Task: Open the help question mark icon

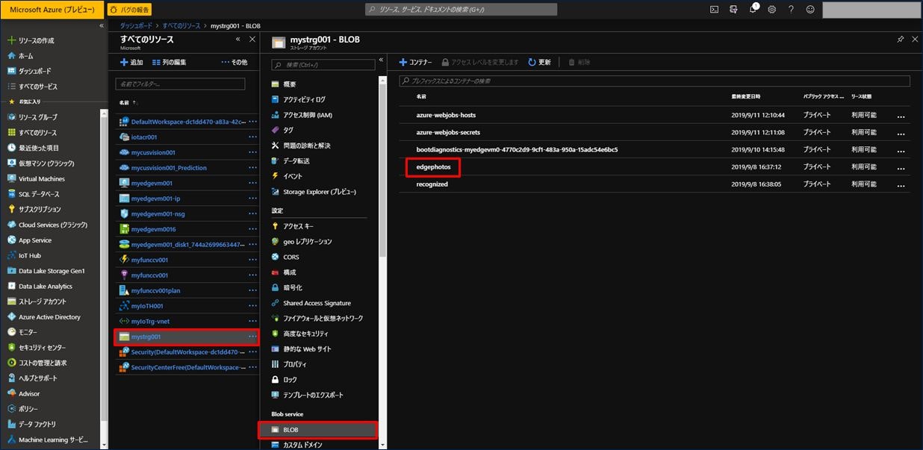Action: [x=791, y=10]
